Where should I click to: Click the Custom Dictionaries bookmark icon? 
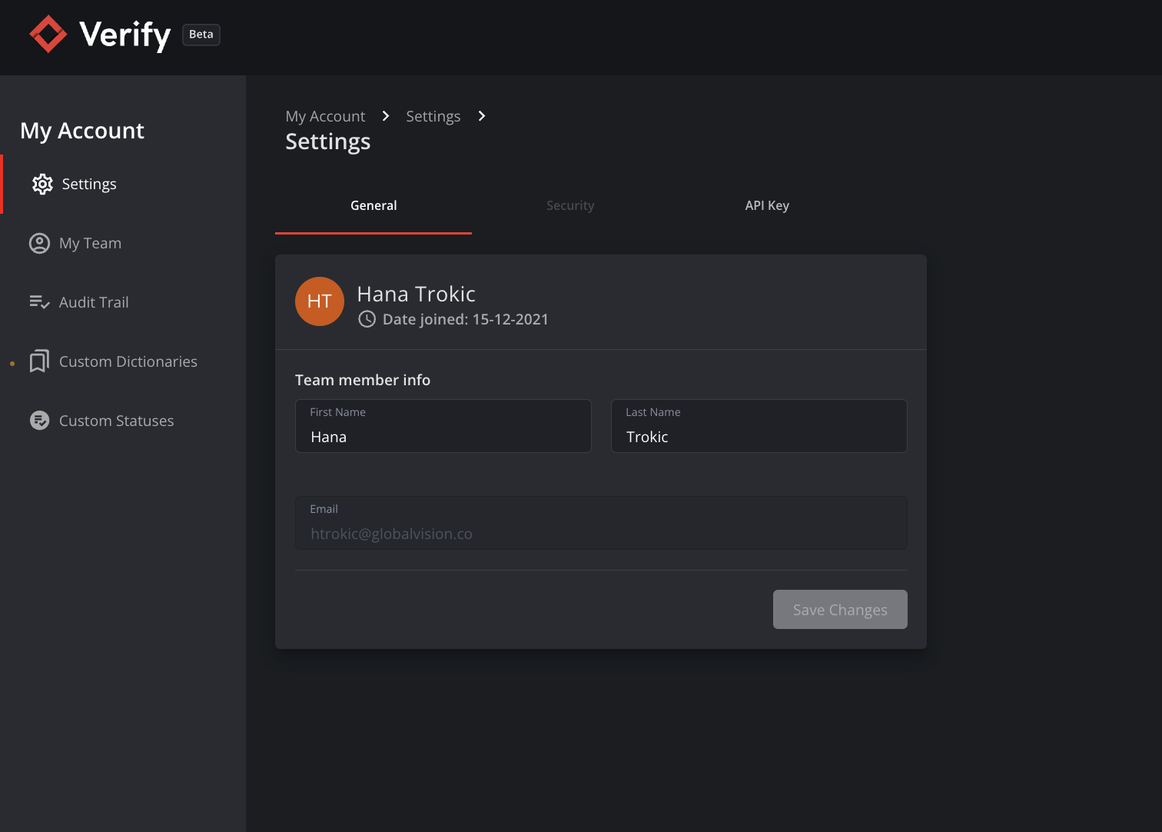39,361
